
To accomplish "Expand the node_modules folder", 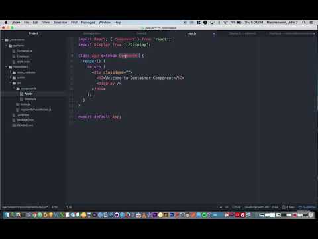I will (x=26, y=72).
